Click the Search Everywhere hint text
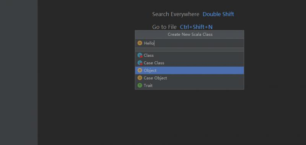306x145 pixels. (x=176, y=14)
